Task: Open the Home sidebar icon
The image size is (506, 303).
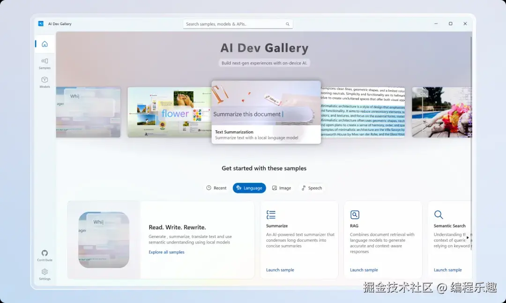Action: (x=45, y=44)
